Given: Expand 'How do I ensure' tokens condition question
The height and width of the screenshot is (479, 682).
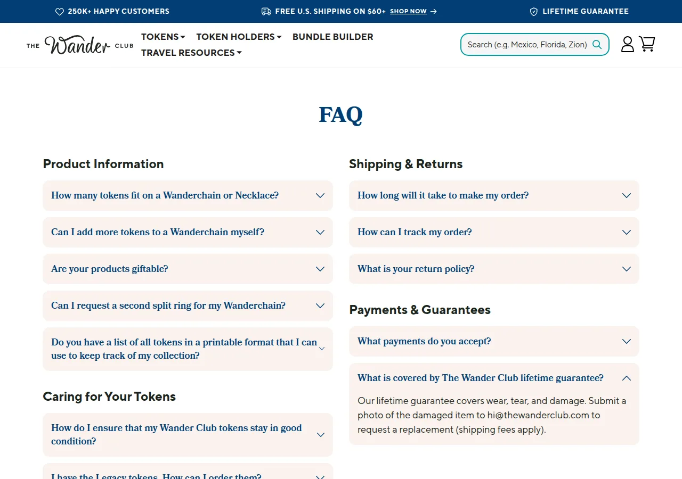Looking at the screenshot, I should point(188,435).
